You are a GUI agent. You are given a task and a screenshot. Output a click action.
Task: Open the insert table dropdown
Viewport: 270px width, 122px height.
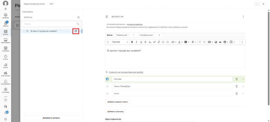pyautogui.click(x=226, y=42)
